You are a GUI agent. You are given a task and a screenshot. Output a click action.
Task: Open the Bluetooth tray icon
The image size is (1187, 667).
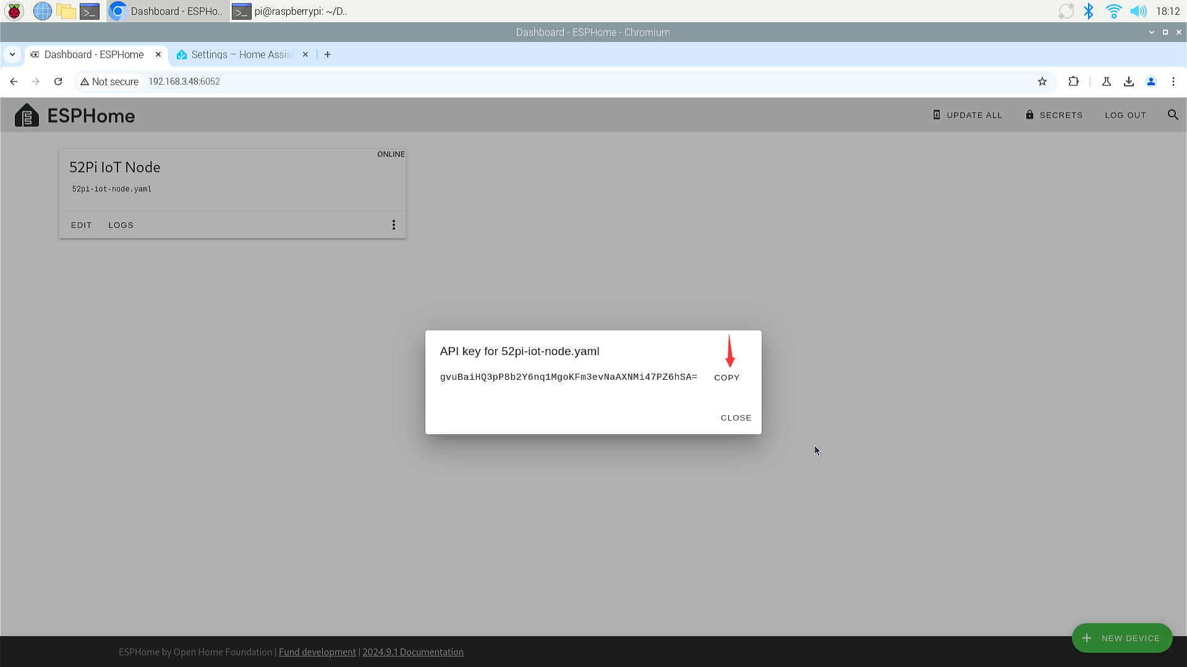(1089, 11)
